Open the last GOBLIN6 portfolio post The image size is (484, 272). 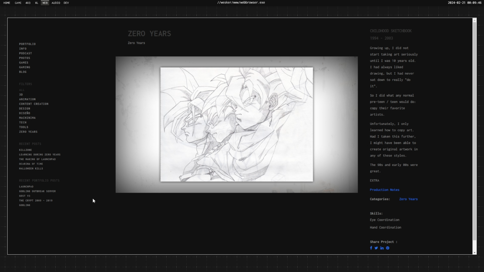(x=25, y=205)
